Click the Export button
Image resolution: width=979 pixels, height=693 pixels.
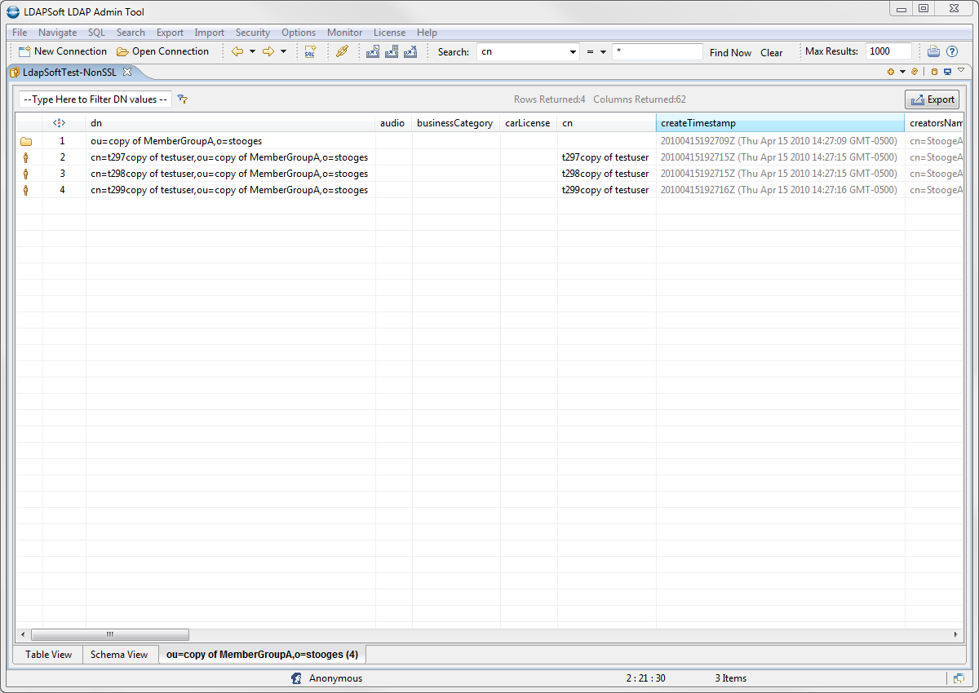pos(932,99)
